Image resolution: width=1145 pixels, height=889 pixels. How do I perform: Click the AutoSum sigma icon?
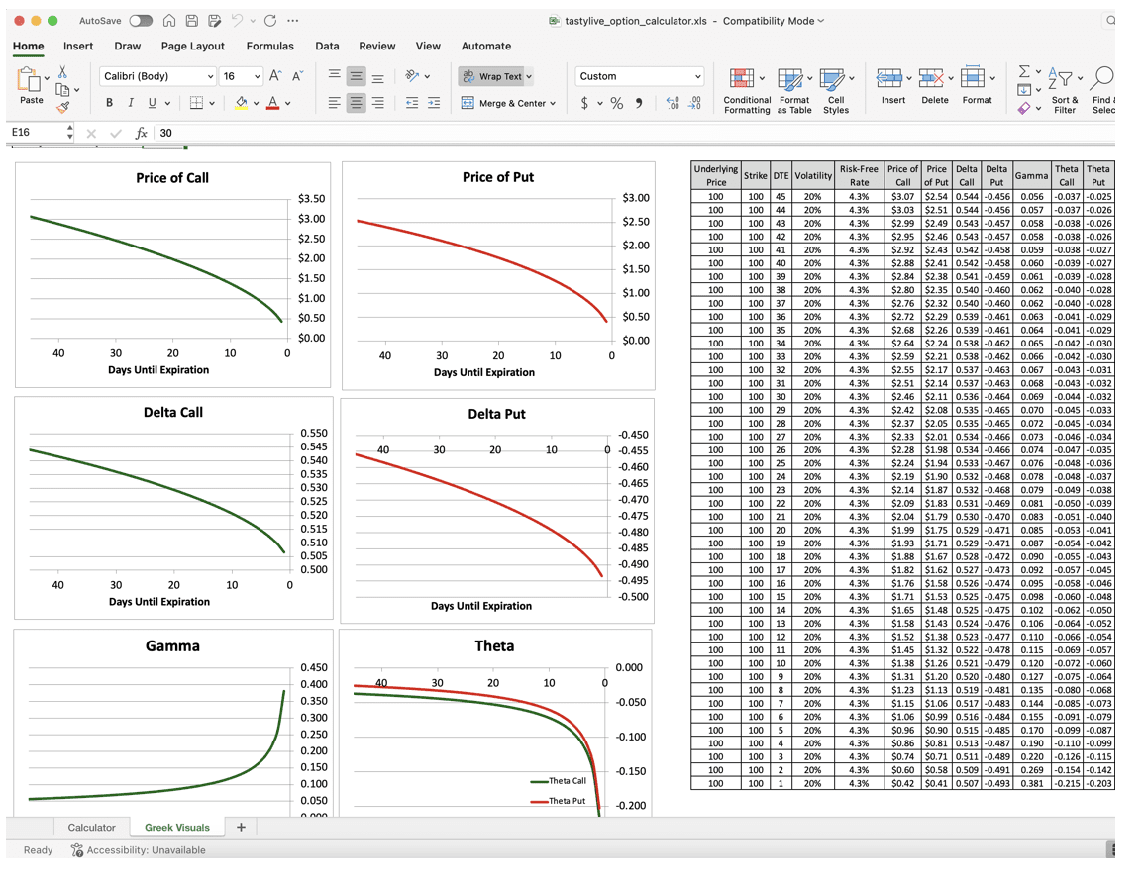1024,71
